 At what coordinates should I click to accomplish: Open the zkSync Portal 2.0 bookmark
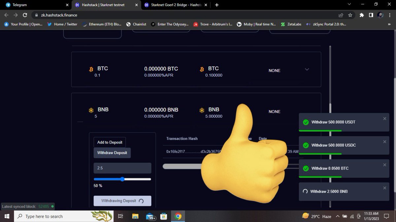click(x=326, y=24)
